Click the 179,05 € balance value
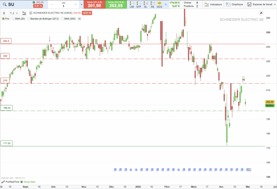 point(174,3)
